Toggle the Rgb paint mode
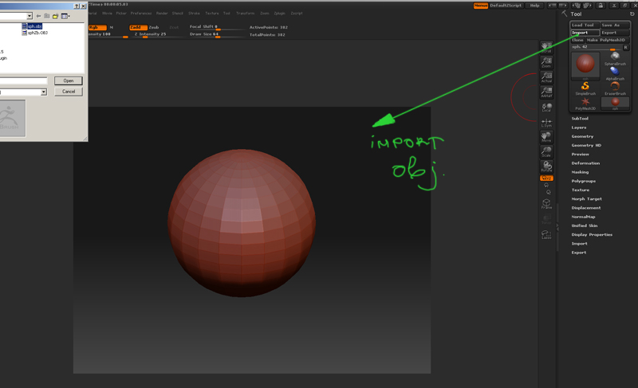 pyautogui.click(x=96, y=27)
